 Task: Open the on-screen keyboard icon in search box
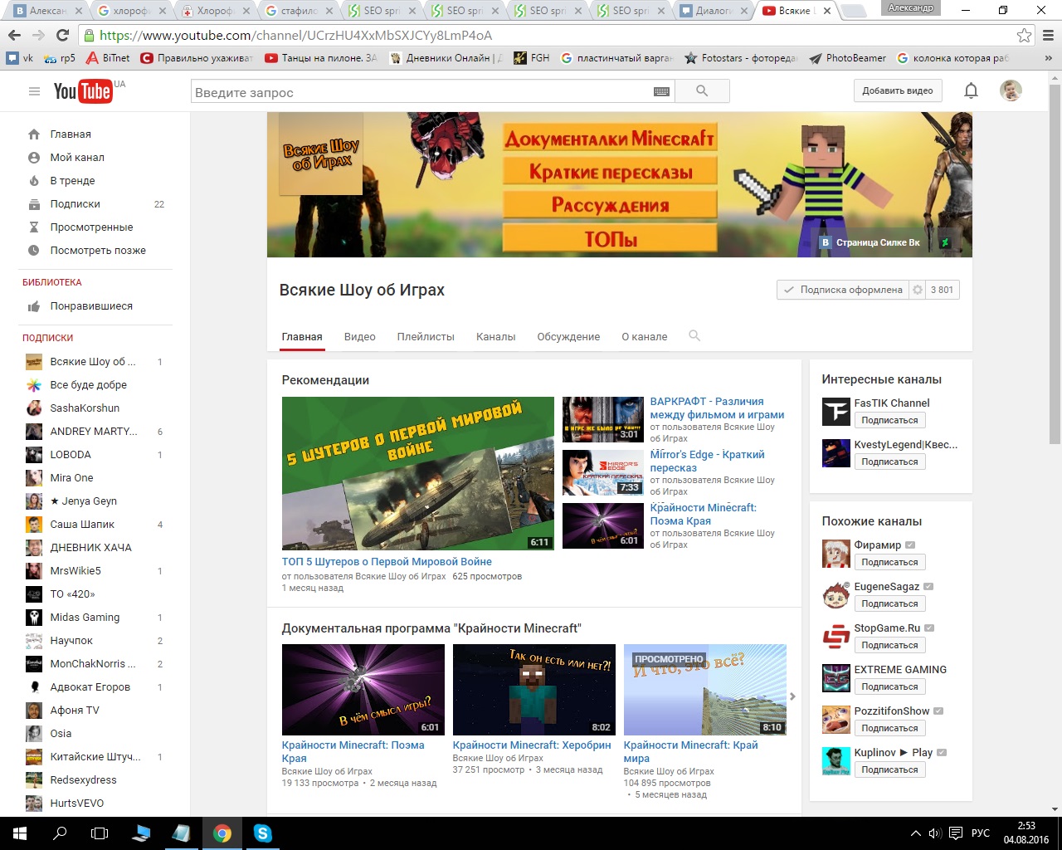click(x=661, y=92)
